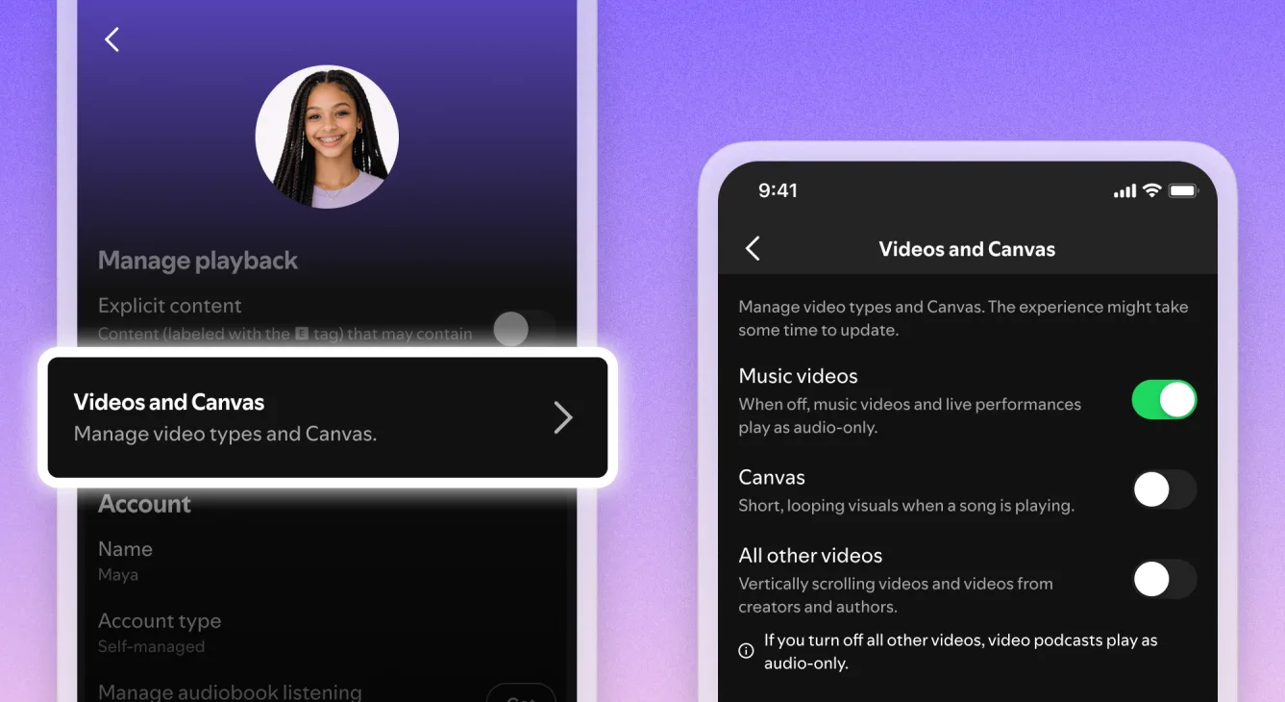Click the chevron on the Videos and Canvas row
1285x702 pixels.
click(x=563, y=417)
